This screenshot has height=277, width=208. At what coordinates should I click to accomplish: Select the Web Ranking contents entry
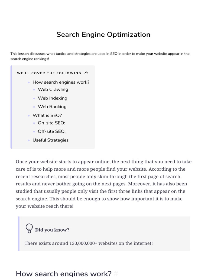click(x=52, y=107)
